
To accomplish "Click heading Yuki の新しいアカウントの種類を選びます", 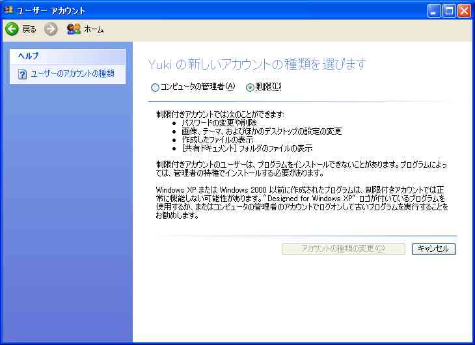I will click(257, 64).
